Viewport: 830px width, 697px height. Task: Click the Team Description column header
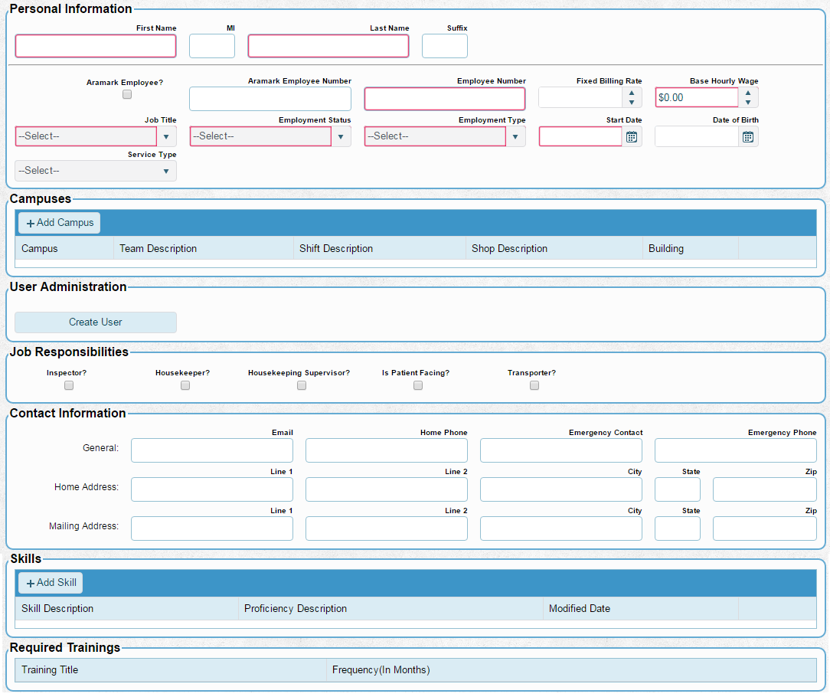tap(158, 248)
